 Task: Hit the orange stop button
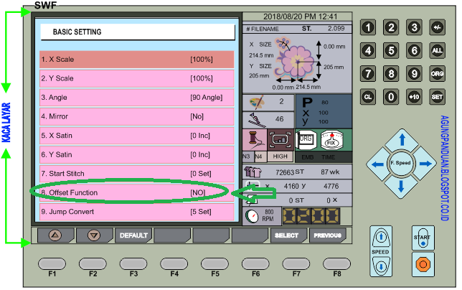tap(423, 264)
